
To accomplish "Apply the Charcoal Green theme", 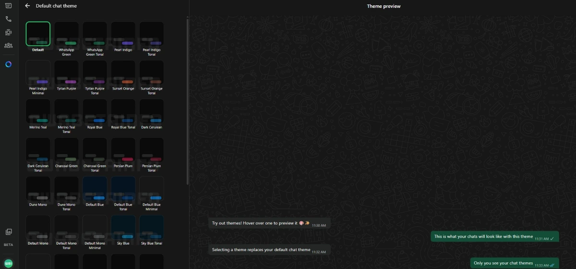I will coord(66,150).
